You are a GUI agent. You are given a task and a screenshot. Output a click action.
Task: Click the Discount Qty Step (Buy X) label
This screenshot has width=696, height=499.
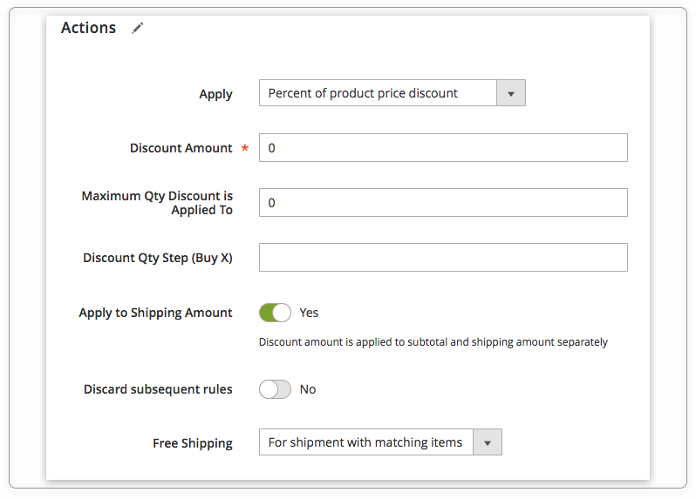[158, 258]
